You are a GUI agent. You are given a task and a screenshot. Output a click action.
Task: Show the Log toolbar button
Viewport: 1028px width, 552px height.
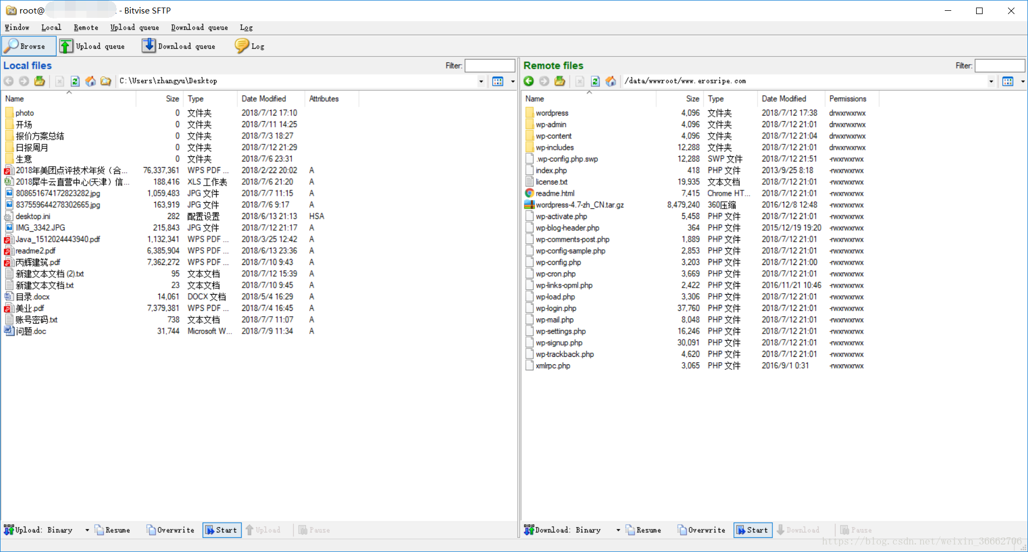[x=249, y=46]
